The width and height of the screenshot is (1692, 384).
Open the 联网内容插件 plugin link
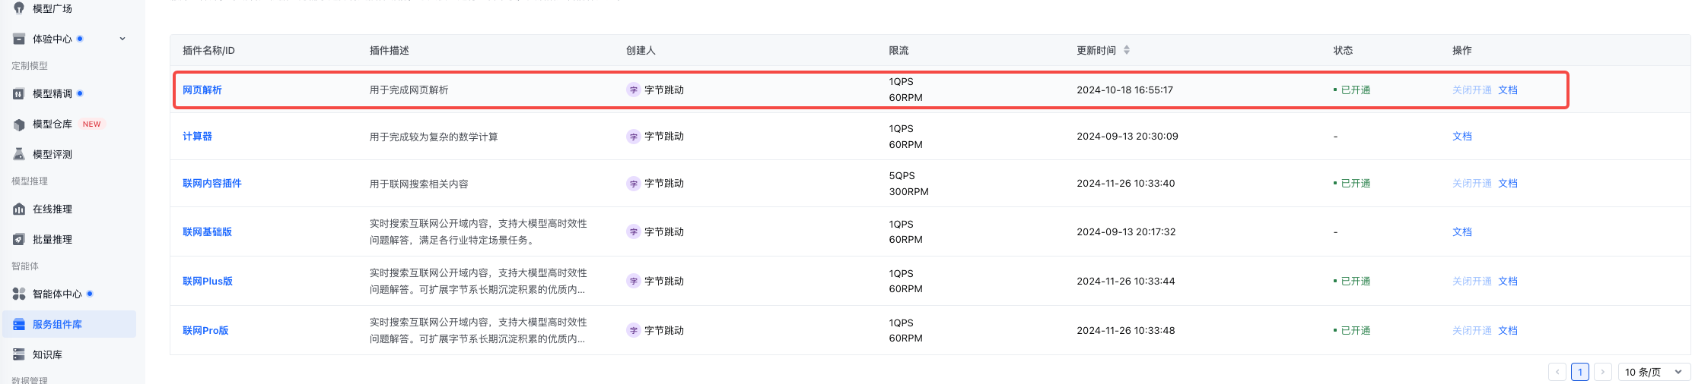click(211, 184)
